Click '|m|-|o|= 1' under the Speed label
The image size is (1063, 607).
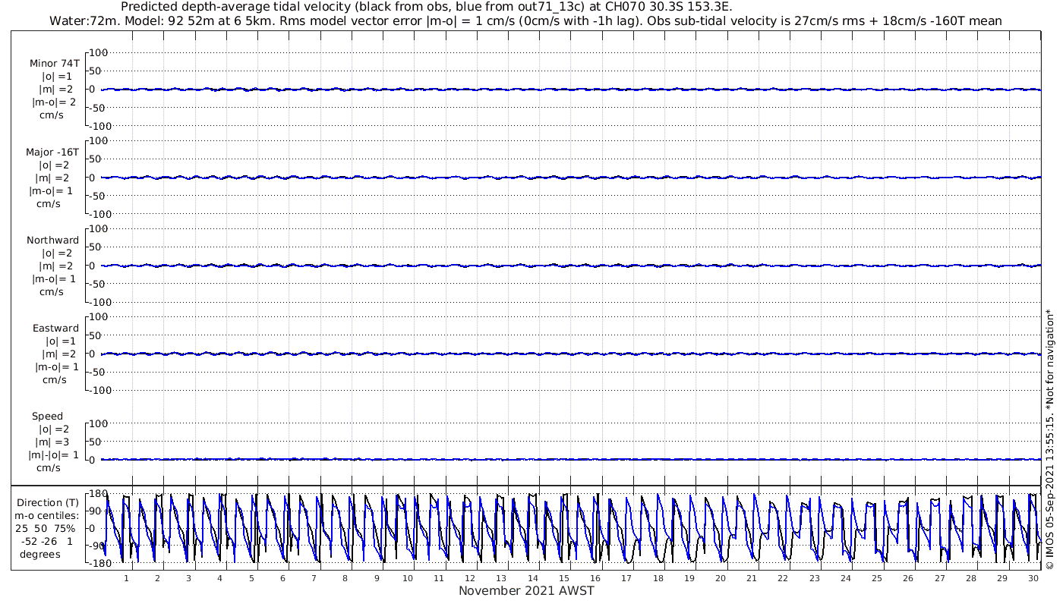pos(53,455)
